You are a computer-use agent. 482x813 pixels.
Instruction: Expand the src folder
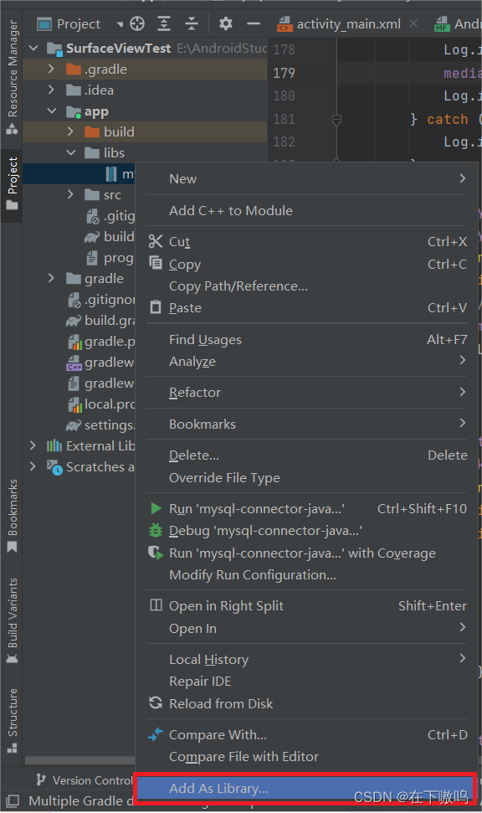[x=70, y=194]
